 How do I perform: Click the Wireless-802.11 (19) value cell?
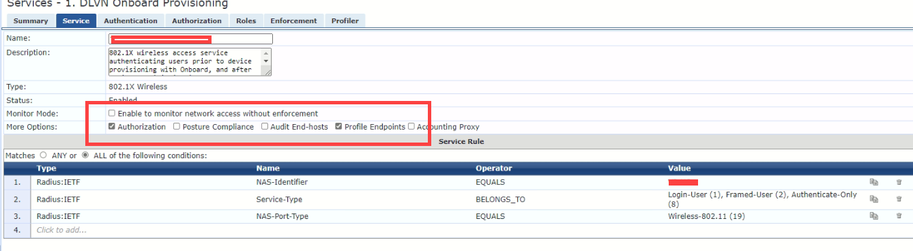coord(706,216)
